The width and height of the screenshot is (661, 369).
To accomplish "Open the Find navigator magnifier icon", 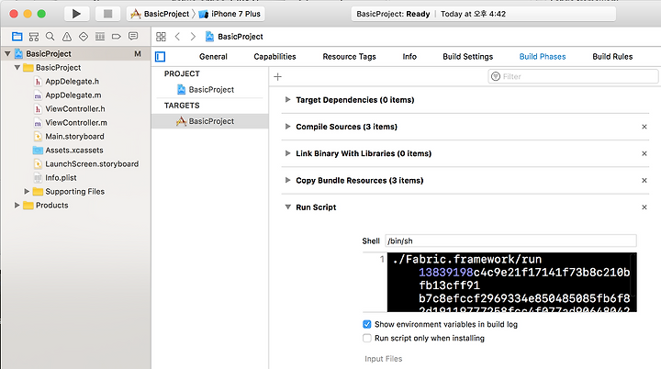I will point(50,37).
